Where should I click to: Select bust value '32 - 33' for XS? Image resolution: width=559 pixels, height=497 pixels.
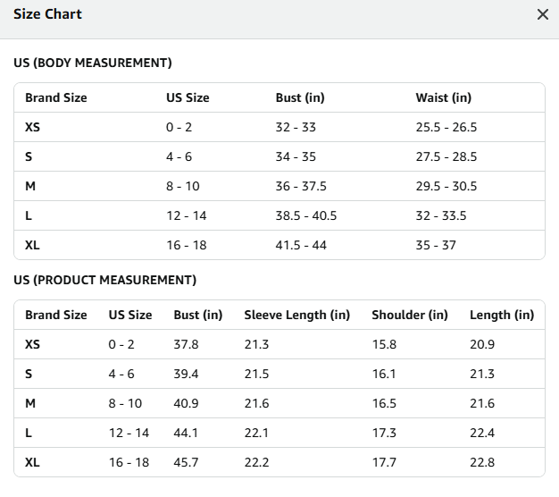pyautogui.click(x=296, y=127)
